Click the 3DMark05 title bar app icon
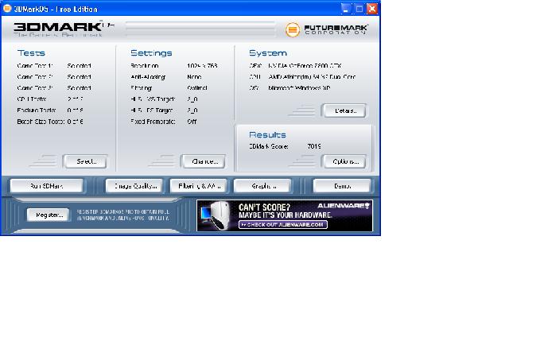The width and height of the screenshot is (544, 337). pos(7,8)
